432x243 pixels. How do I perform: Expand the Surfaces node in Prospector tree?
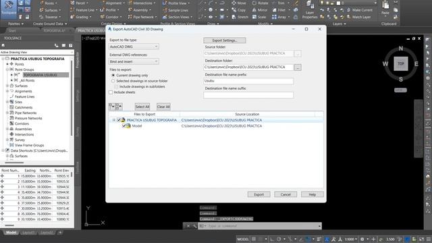(x=7, y=86)
